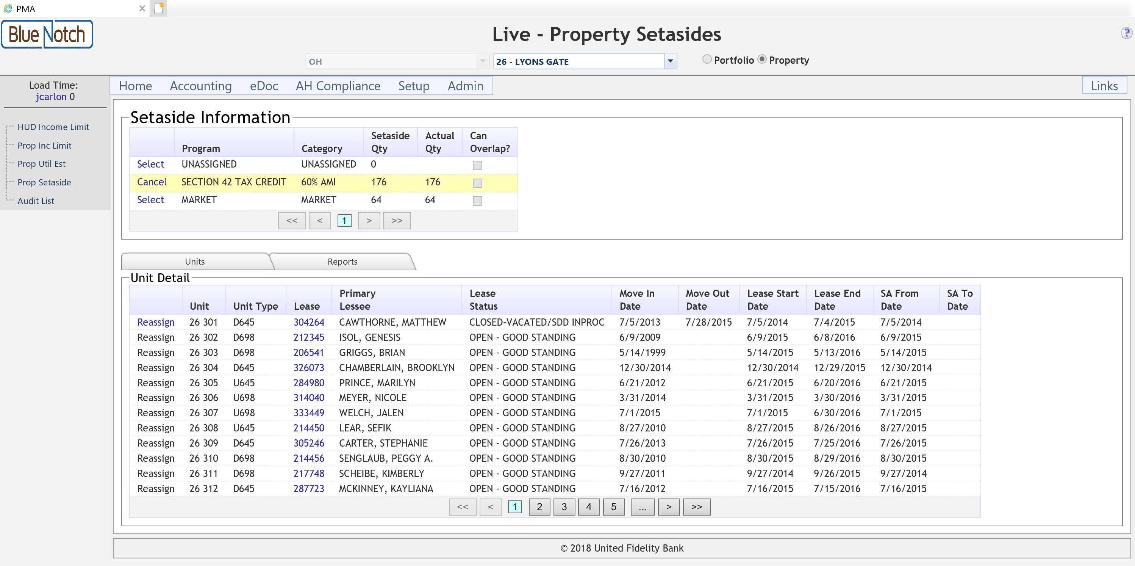Viewport: 1135px width, 566px height.
Task: Open Prop Util Est in sidebar
Action: pos(41,164)
